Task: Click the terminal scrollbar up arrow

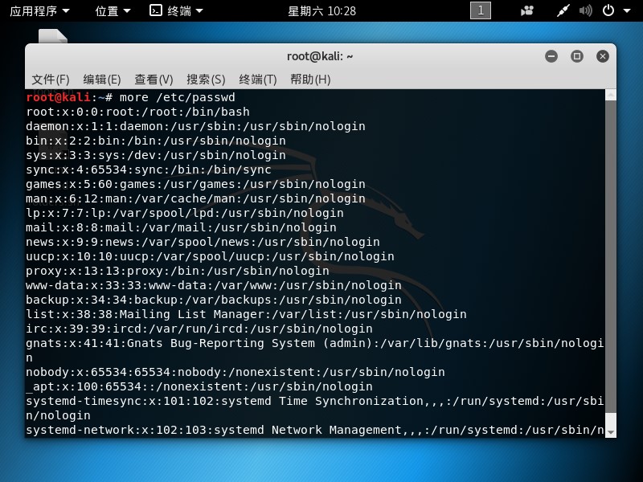Action: (x=611, y=95)
